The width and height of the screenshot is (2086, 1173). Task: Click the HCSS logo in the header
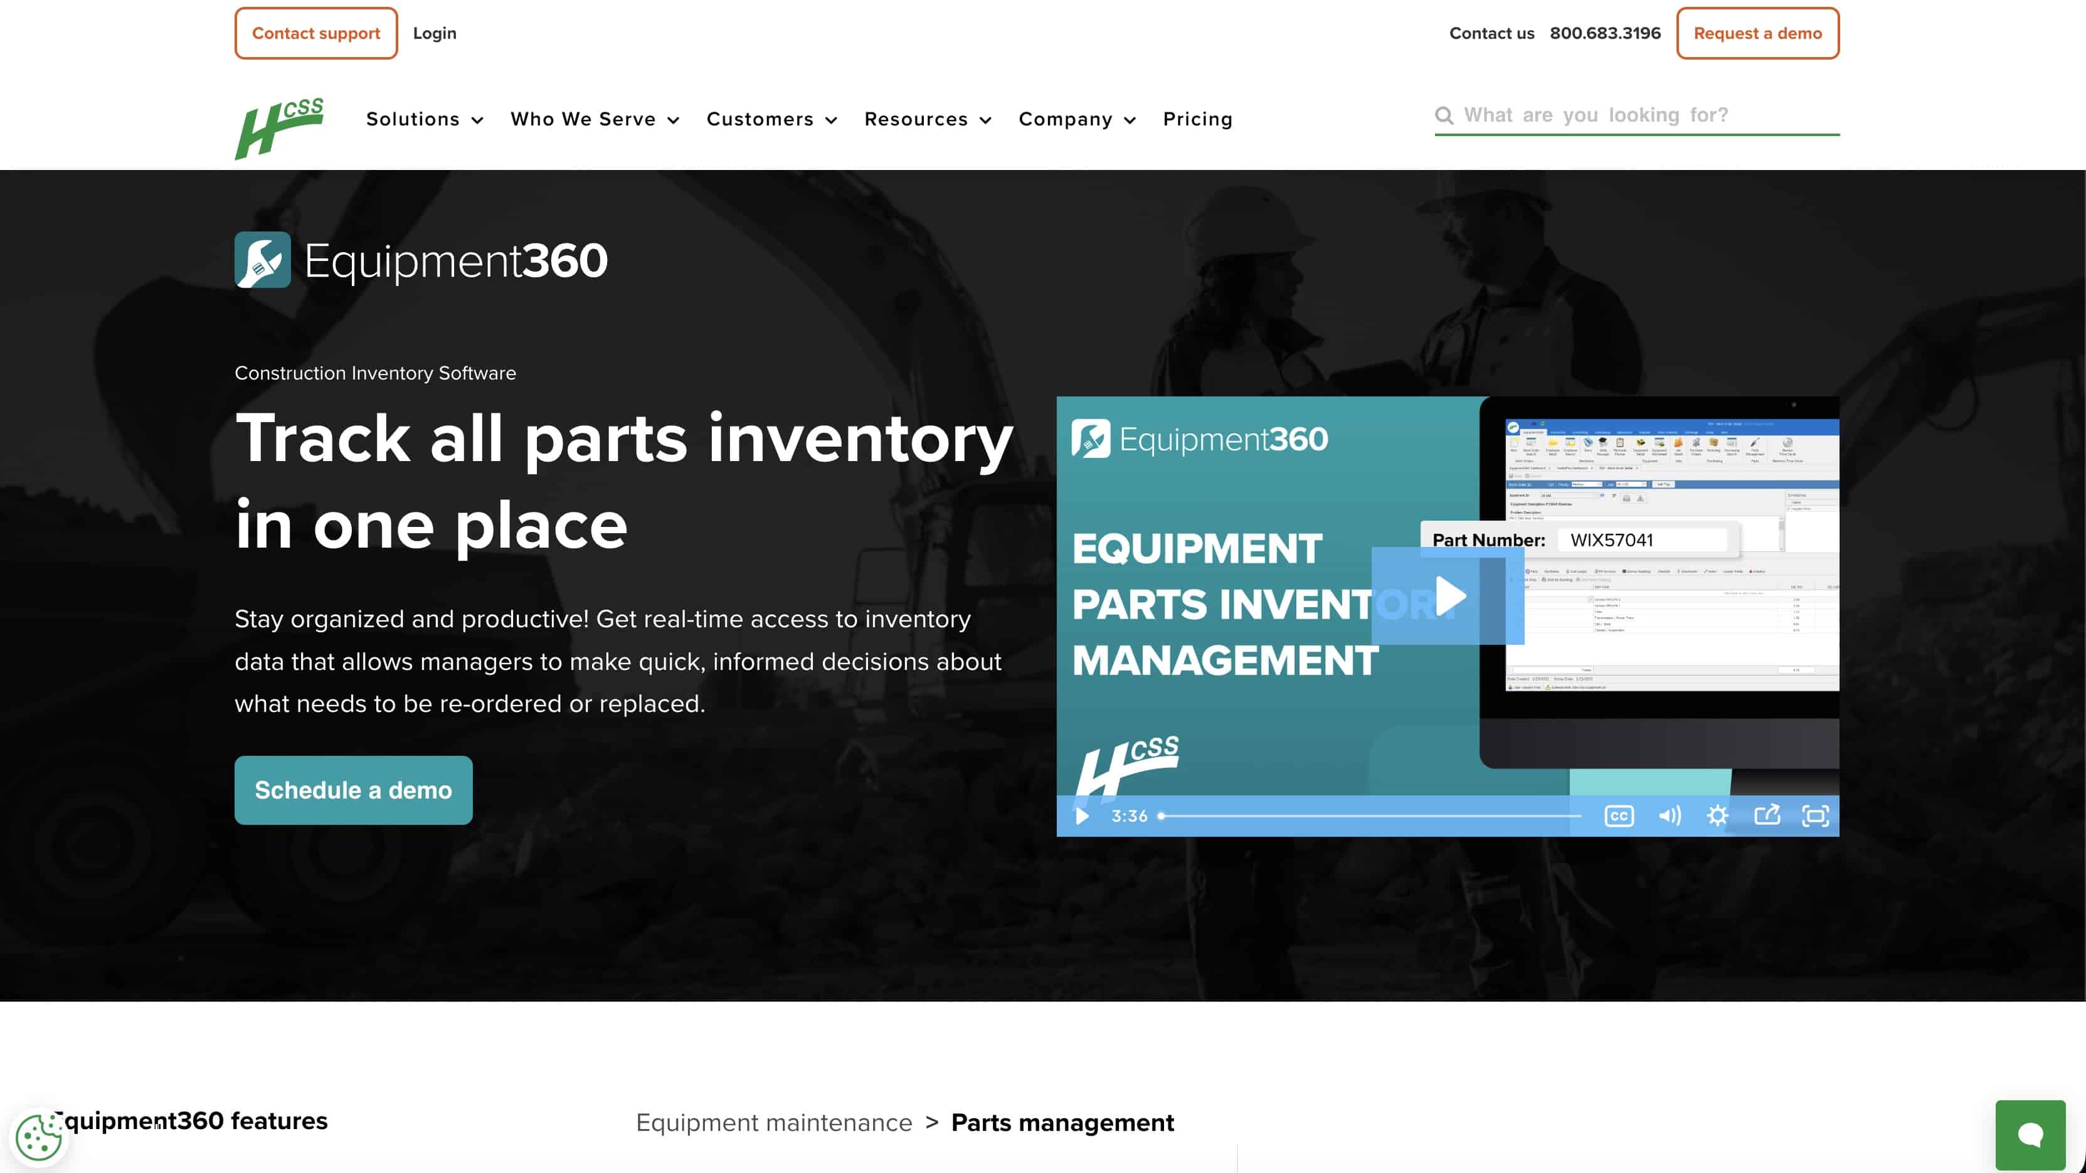[279, 128]
